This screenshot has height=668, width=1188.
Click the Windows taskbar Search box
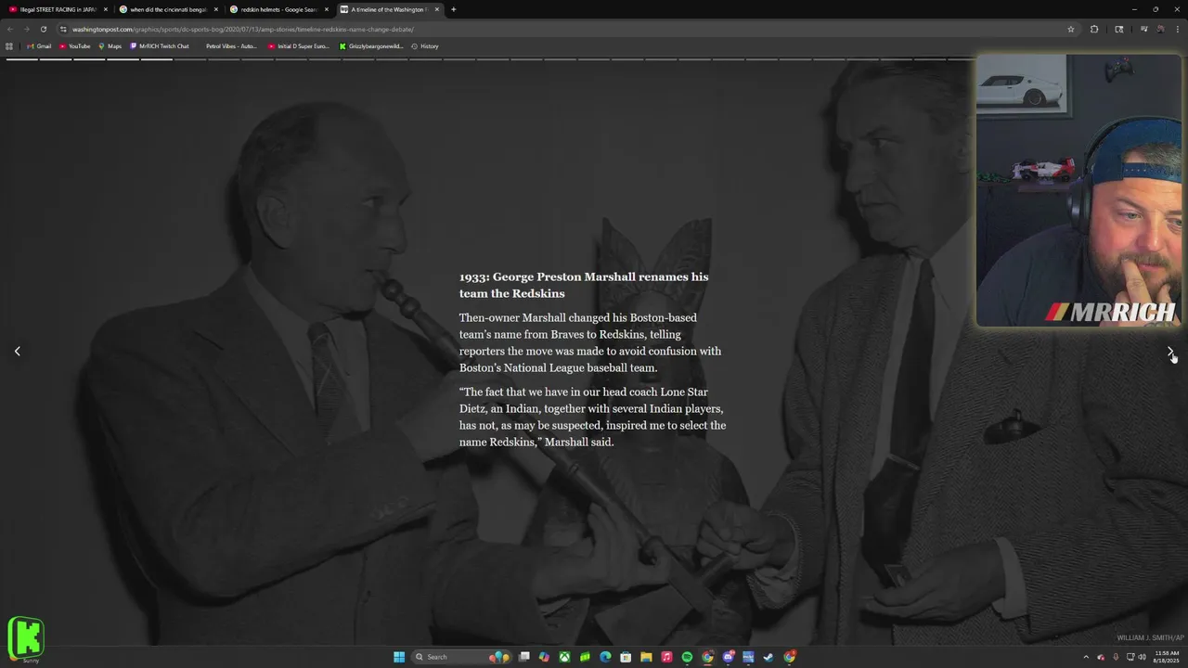pos(462,657)
